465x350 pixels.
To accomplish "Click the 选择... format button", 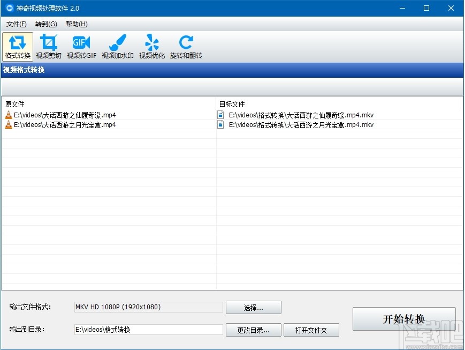I will click(254, 308).
